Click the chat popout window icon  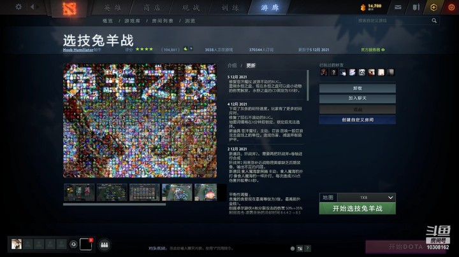coord(300,249)
